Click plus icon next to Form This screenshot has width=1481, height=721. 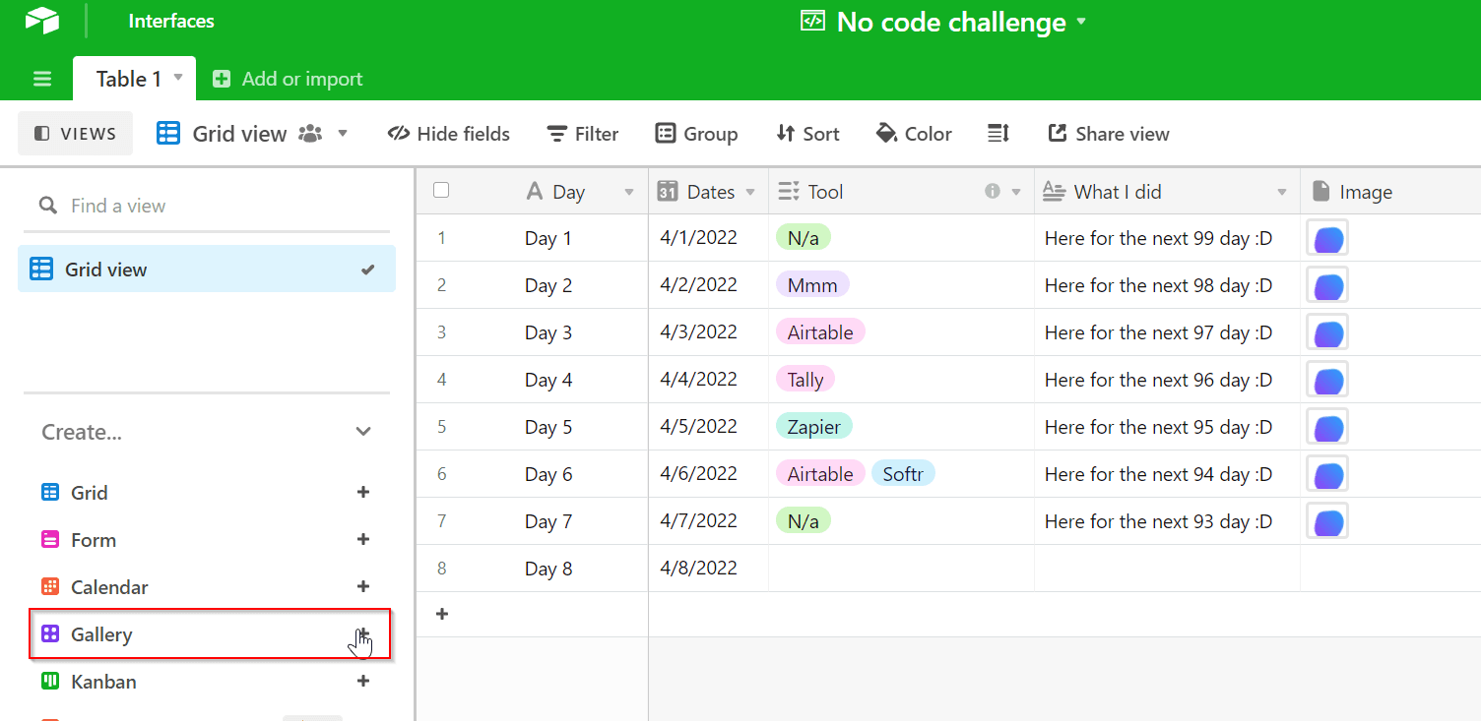click(x=363, y=539)
